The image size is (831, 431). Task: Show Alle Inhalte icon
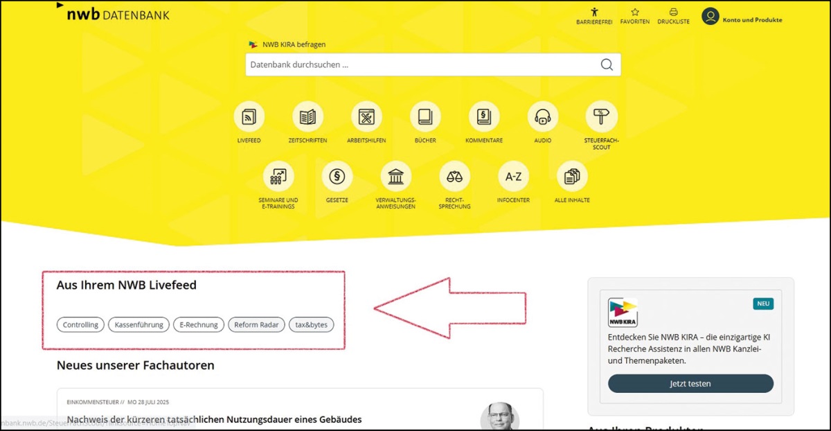click(x=572, y=177)
